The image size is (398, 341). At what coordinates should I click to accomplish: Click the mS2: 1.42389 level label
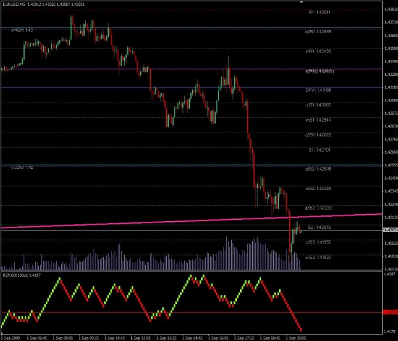tap(318, 189)
